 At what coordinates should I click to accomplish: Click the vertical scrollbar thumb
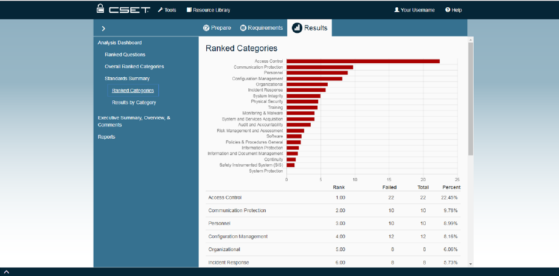pos(471,98)
